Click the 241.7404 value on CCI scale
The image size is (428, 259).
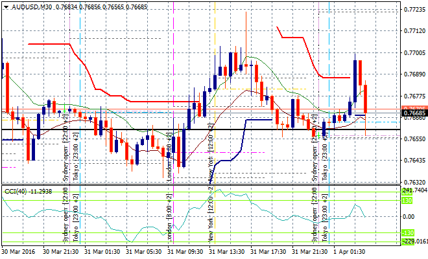[415, 191]
